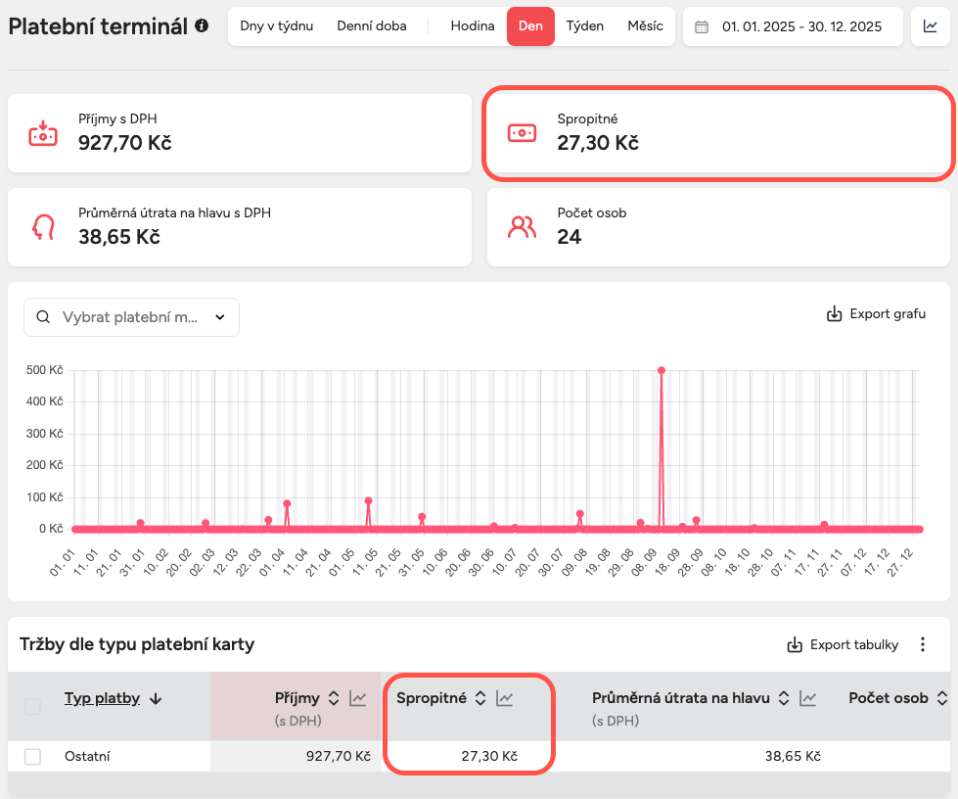Toggle the select-all checkbox in table header

point(32,706)
